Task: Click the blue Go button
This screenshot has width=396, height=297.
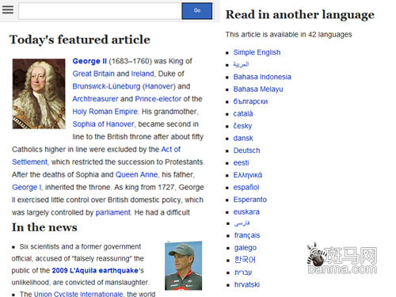Action: click(x=197, y=11)
